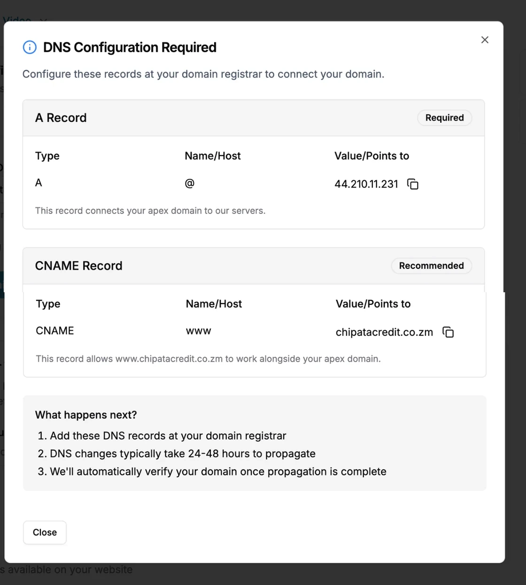The height and width of the screenshot is (585, 526).
Task: Click the DNS Configuration Required title
Action: click(130, 47)
